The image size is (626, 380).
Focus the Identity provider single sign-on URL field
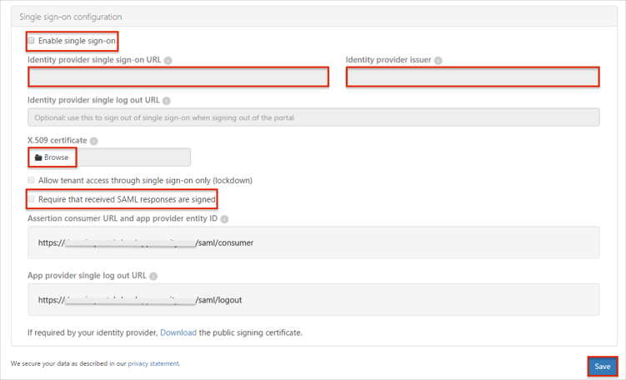point(178,77)
